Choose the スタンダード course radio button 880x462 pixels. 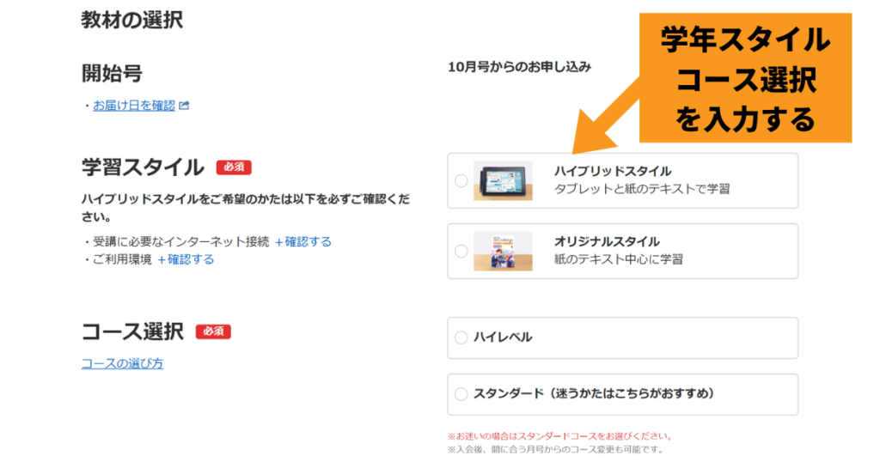point(461,394)
